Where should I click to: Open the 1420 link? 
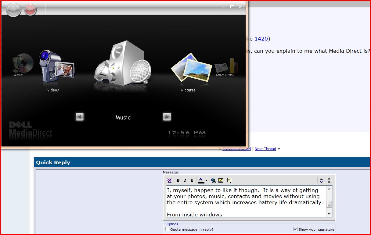261,39
